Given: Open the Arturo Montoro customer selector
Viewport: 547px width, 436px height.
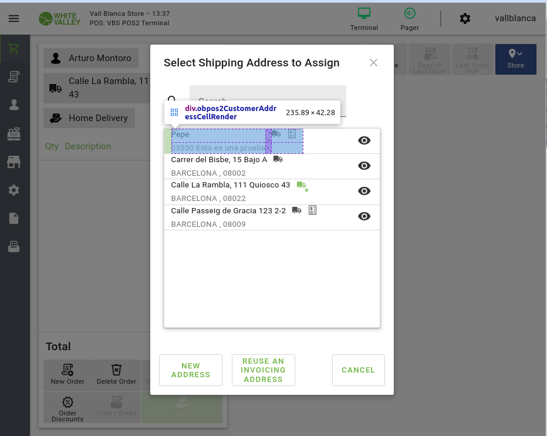Looking at the screenshot, I should click(91, 58).
